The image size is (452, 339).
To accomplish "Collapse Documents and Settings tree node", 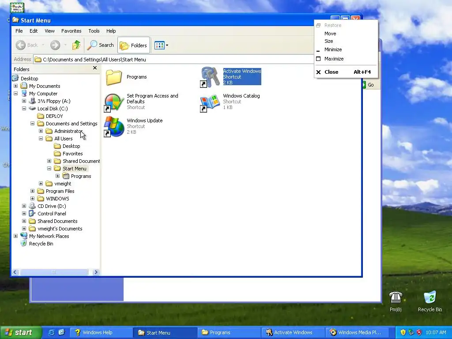I will 32,124.
